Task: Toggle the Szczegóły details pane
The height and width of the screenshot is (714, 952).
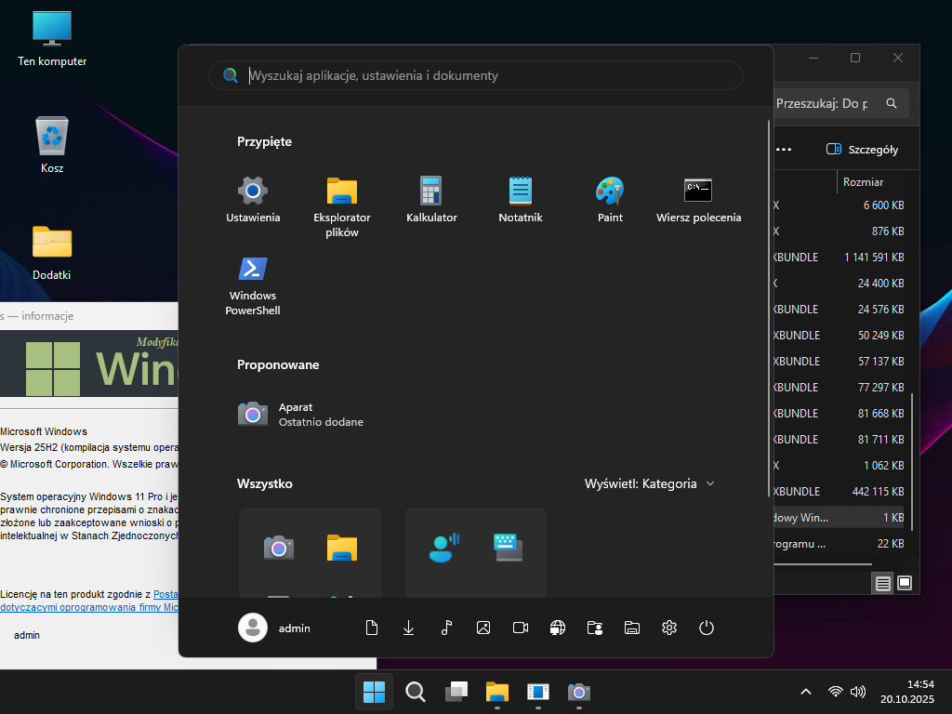Action: (862, 150)
